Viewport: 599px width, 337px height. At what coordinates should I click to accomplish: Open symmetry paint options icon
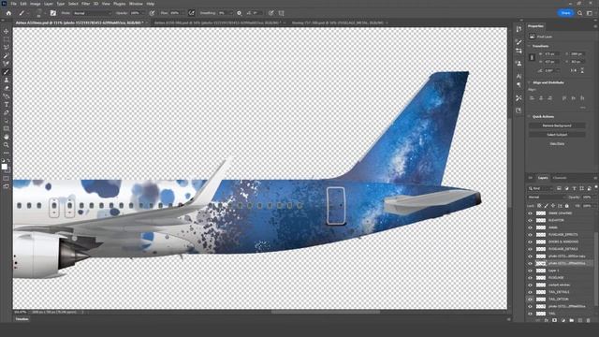(x=281, y=13)
